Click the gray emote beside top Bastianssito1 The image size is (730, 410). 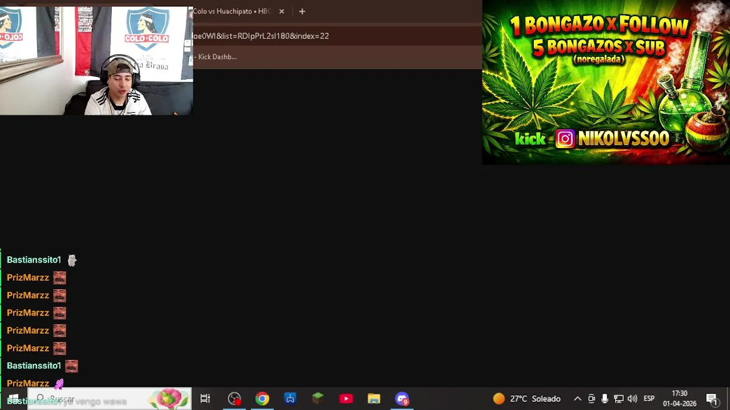click(x=72, y=260)
